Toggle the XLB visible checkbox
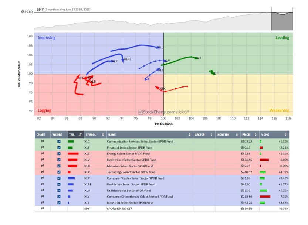The height and width of the screenshot is (225, 308). [59, 166]
